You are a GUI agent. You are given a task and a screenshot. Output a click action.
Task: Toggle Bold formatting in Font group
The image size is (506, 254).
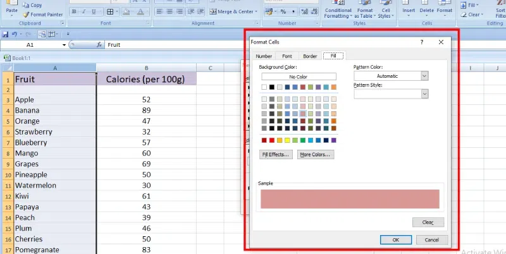(x=74, y=11)
